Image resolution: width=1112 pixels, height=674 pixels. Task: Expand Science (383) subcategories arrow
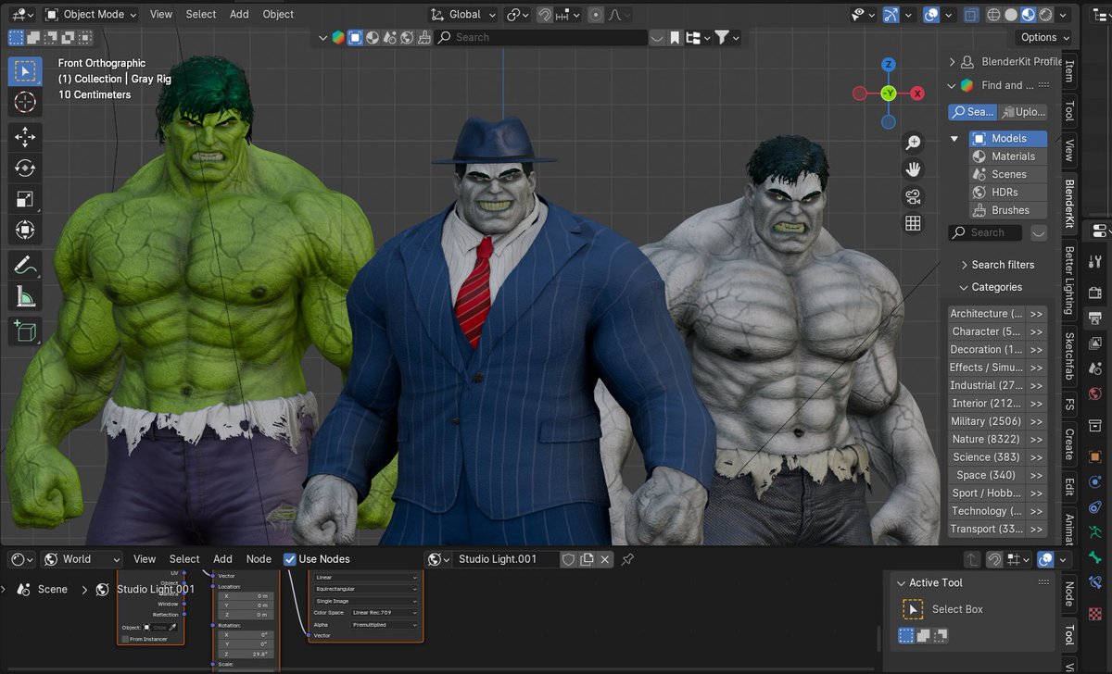pos(1036,457)
